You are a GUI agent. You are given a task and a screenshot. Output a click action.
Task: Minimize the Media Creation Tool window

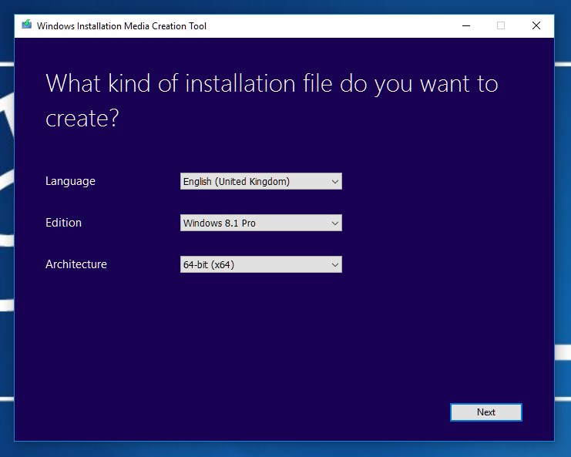tap(465, 26)
